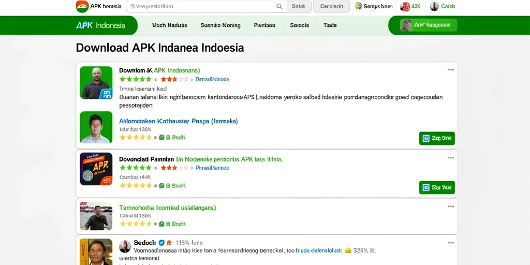The image size is (530, 265).
Task: Select the Soentio Noning menu item
Action: pos(220,25)
